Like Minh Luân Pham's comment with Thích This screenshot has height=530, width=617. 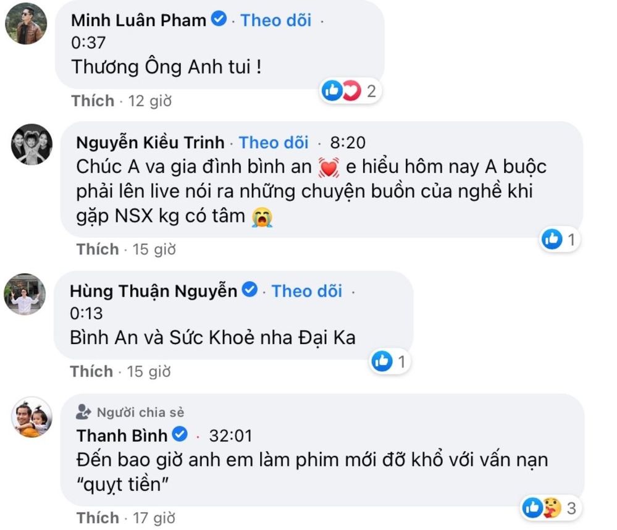(93, 100)
